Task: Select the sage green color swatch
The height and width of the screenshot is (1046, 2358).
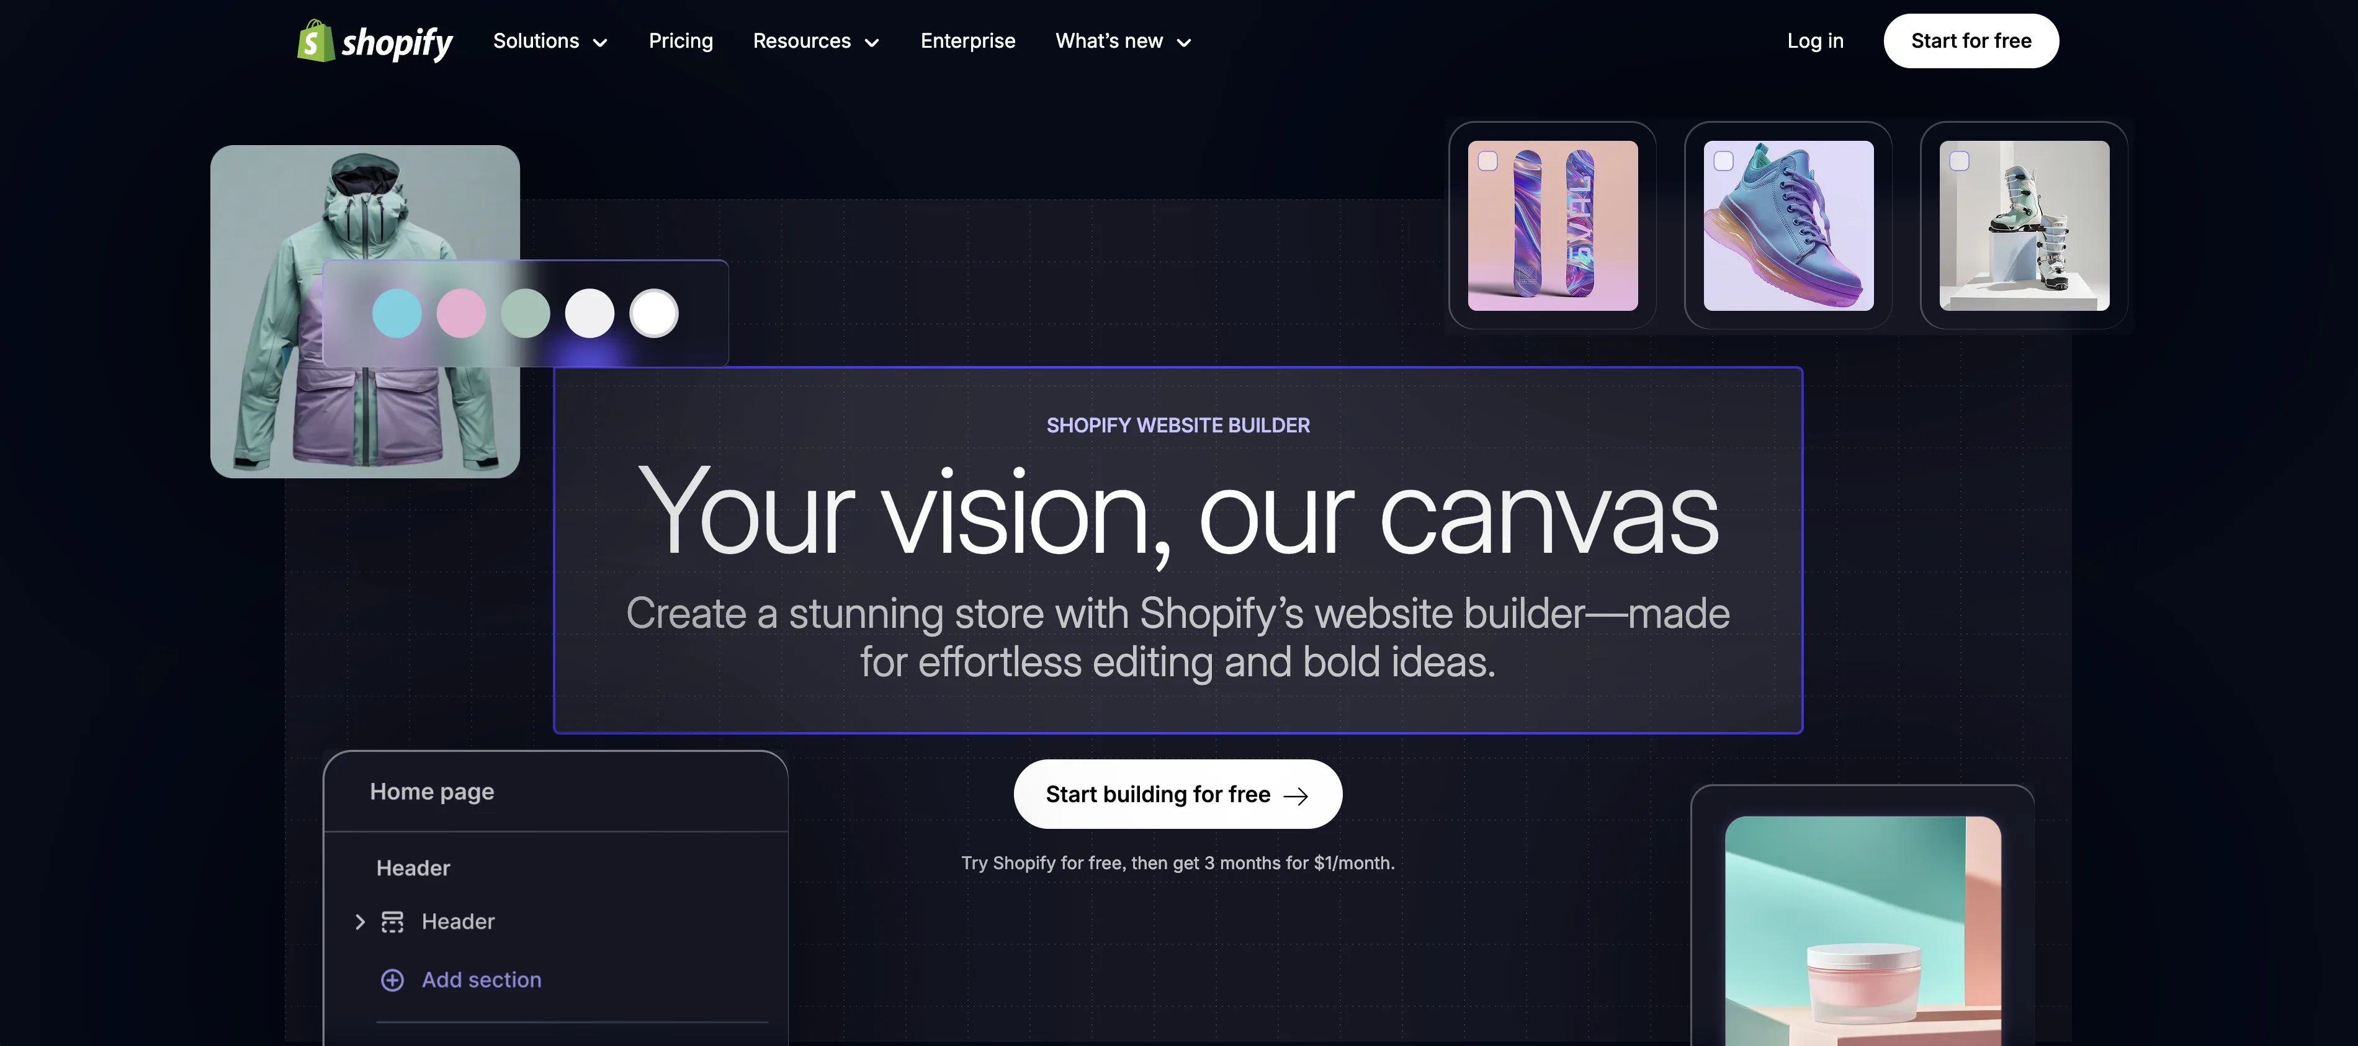Action: [526, 313]
